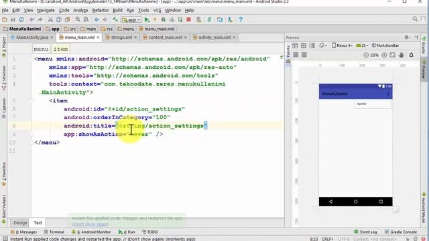
Task: Click the Make Project hammer icon
Action: coord(115,19)
